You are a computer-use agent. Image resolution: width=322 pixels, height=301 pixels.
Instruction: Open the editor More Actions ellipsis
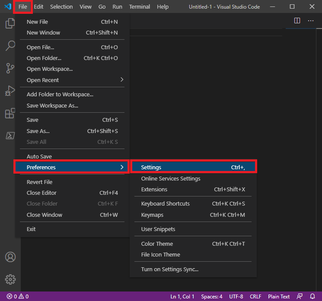(x=310, y=20)
